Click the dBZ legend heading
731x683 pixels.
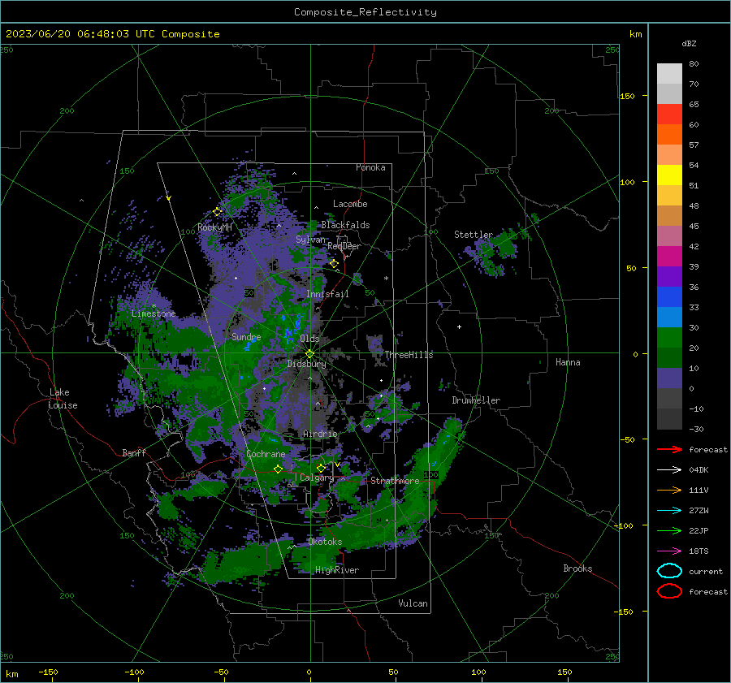pos(689,43)
